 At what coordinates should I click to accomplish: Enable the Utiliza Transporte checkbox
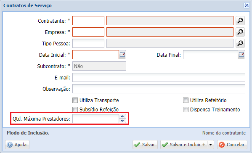coord(75,100)
